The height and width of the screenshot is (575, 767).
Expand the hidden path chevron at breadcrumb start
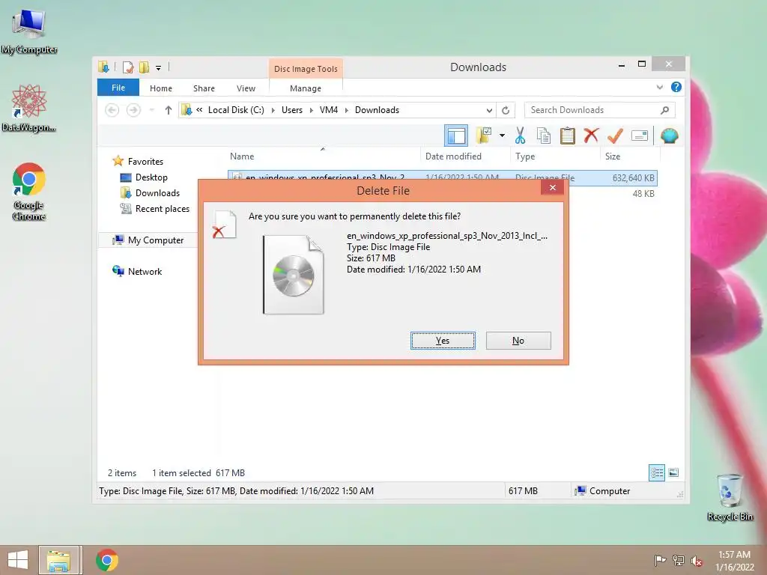tap(199, 110)
